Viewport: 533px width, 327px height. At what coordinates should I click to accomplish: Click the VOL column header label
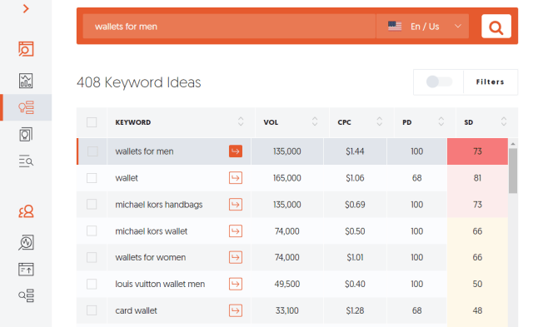(x=271, y=122)
